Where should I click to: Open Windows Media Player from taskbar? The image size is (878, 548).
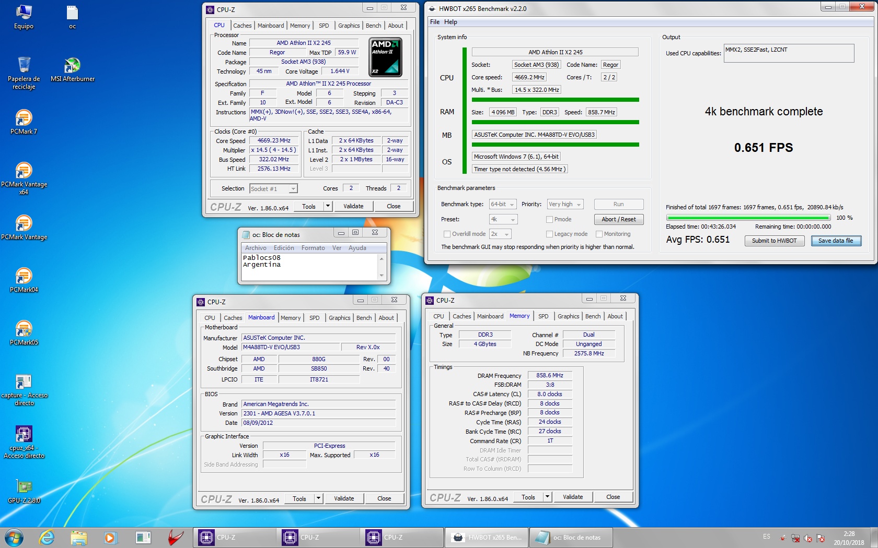click(110, 538)
